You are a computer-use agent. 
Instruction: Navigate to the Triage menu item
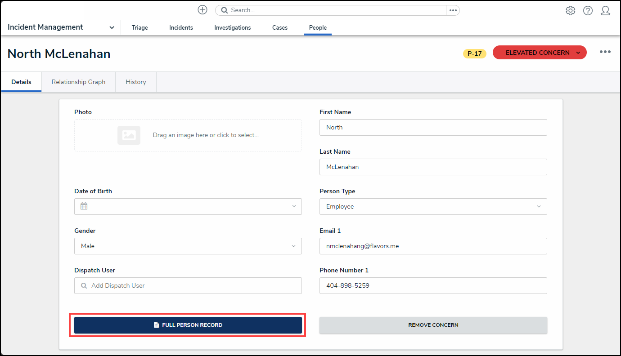click(x=139, y=27)
